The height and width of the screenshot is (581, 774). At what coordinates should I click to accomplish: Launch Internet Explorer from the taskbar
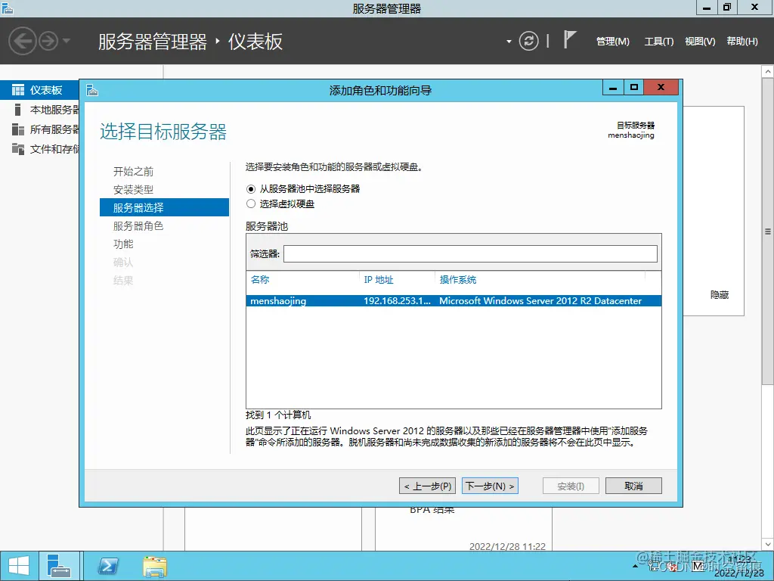point(107,565)
